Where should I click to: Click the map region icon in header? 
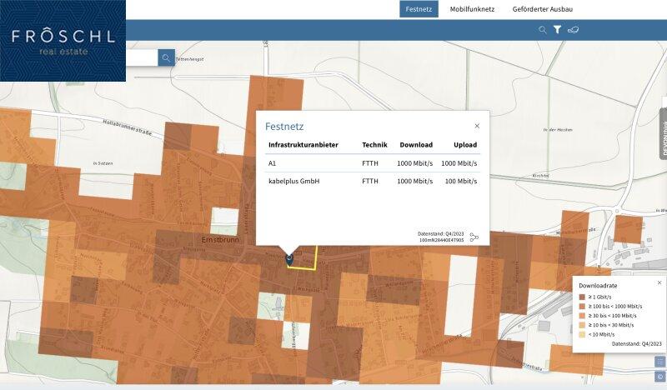click(574, 30)
